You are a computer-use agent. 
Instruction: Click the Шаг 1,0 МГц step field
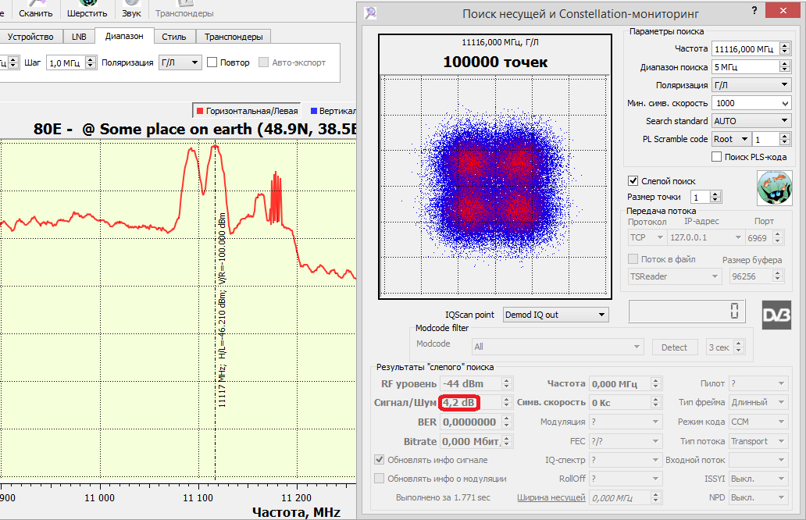[66, 62]
